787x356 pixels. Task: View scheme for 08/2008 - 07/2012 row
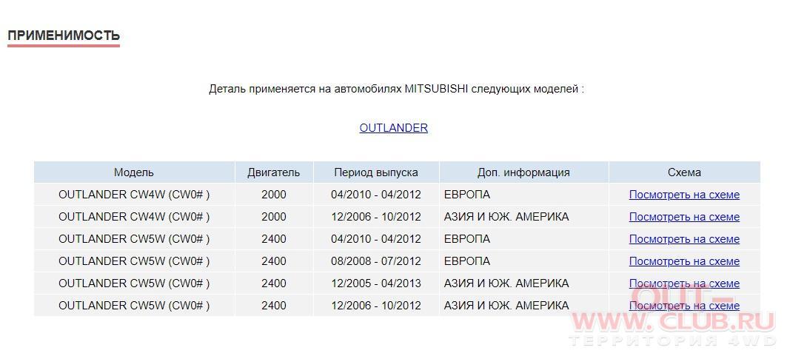coord(684,261)
